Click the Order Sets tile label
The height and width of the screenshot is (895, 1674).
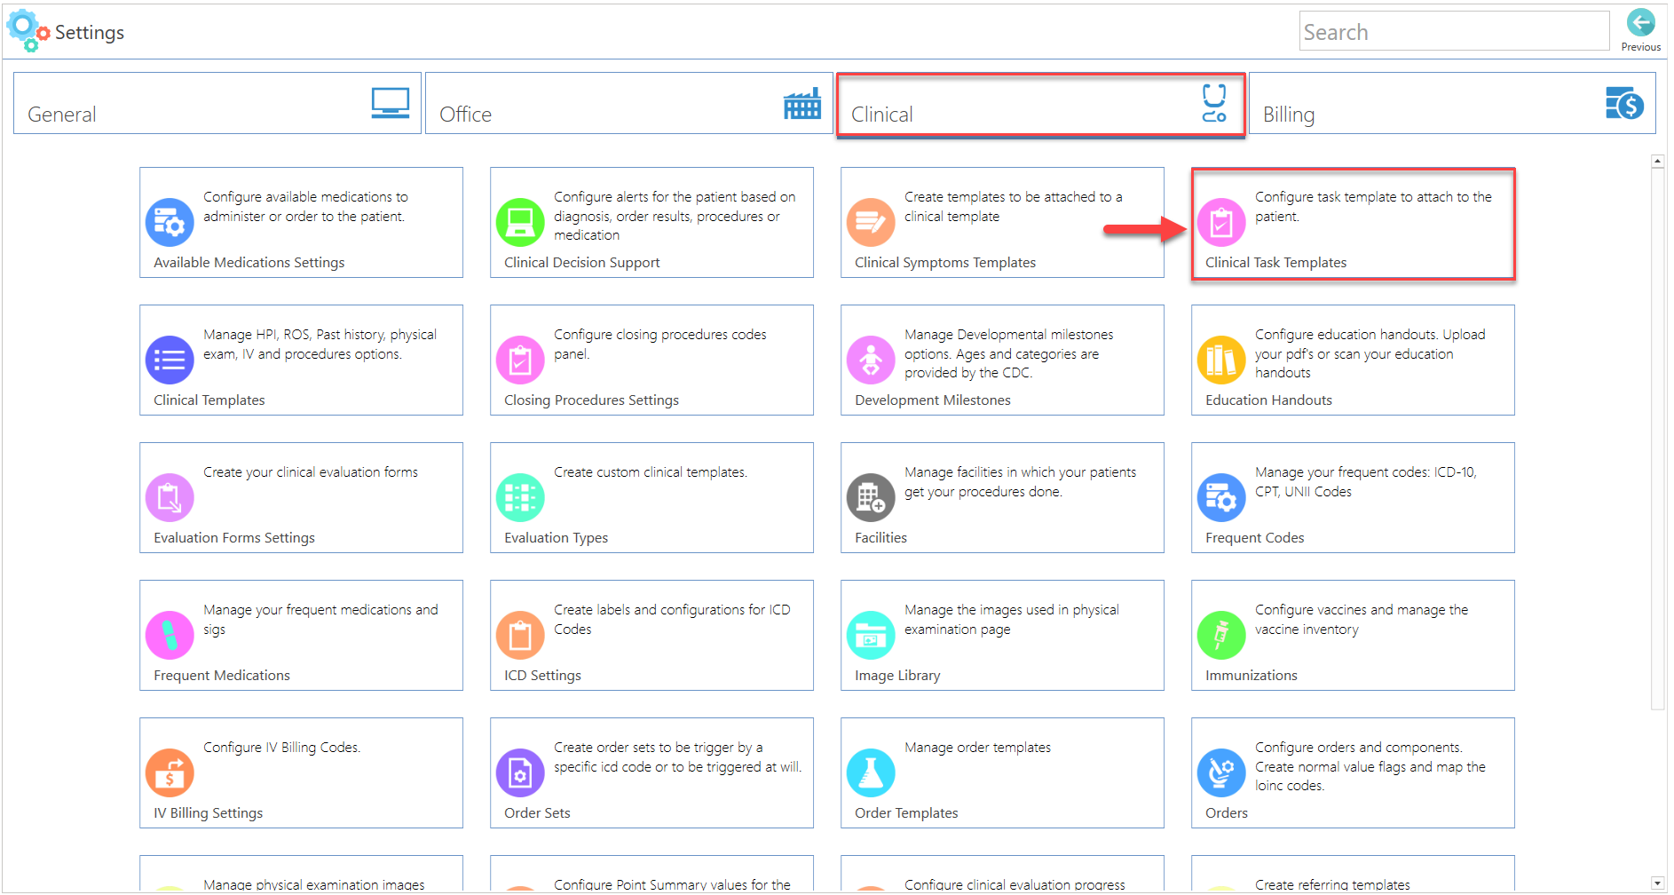click(x=537, y=813)
